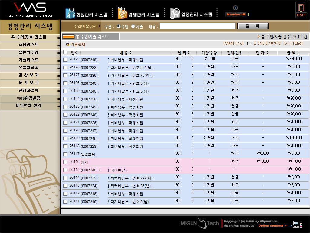Click the ₩160,000 amount cell
Screen dimensions: 310x233
click(294, 137)
